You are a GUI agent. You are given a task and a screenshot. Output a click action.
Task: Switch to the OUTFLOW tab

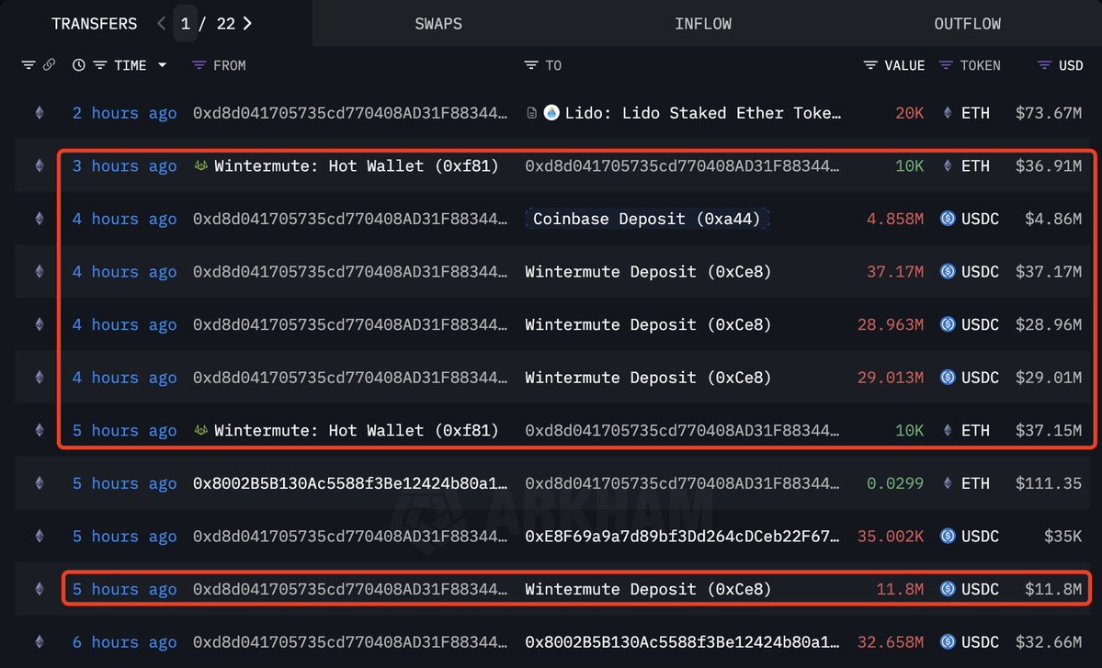tap(967, 24)
